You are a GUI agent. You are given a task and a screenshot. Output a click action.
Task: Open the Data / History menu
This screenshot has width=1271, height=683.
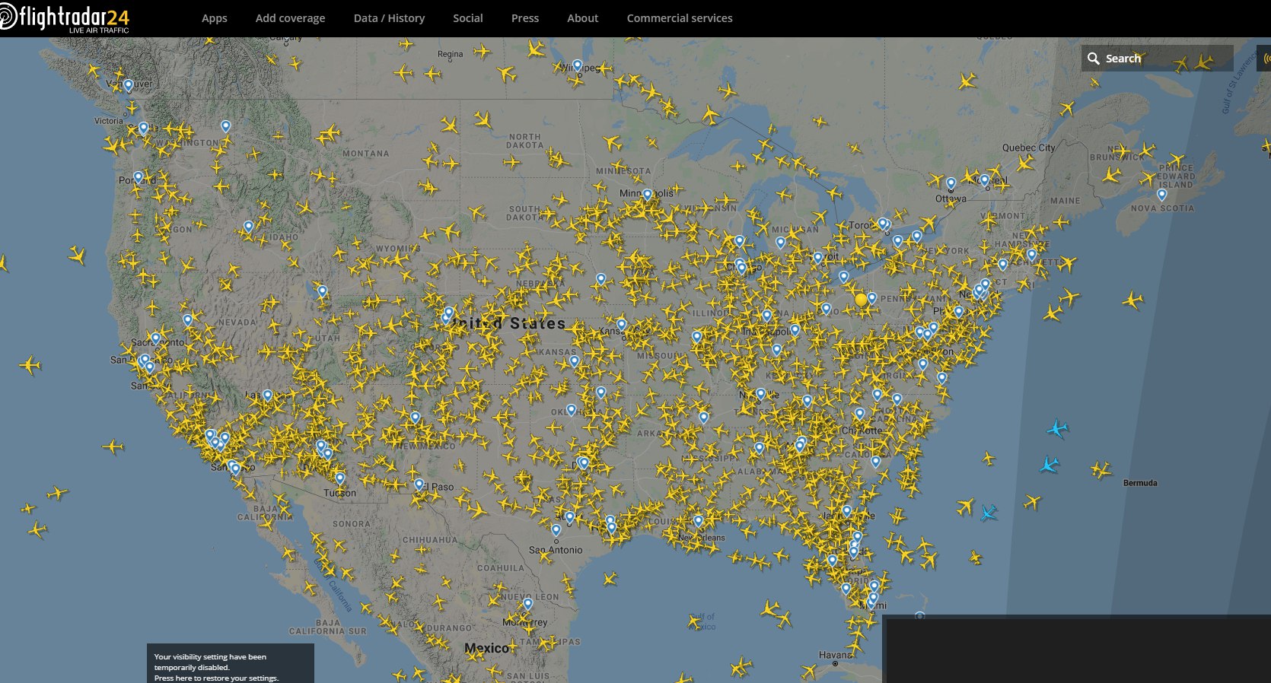tap(389, 18)
